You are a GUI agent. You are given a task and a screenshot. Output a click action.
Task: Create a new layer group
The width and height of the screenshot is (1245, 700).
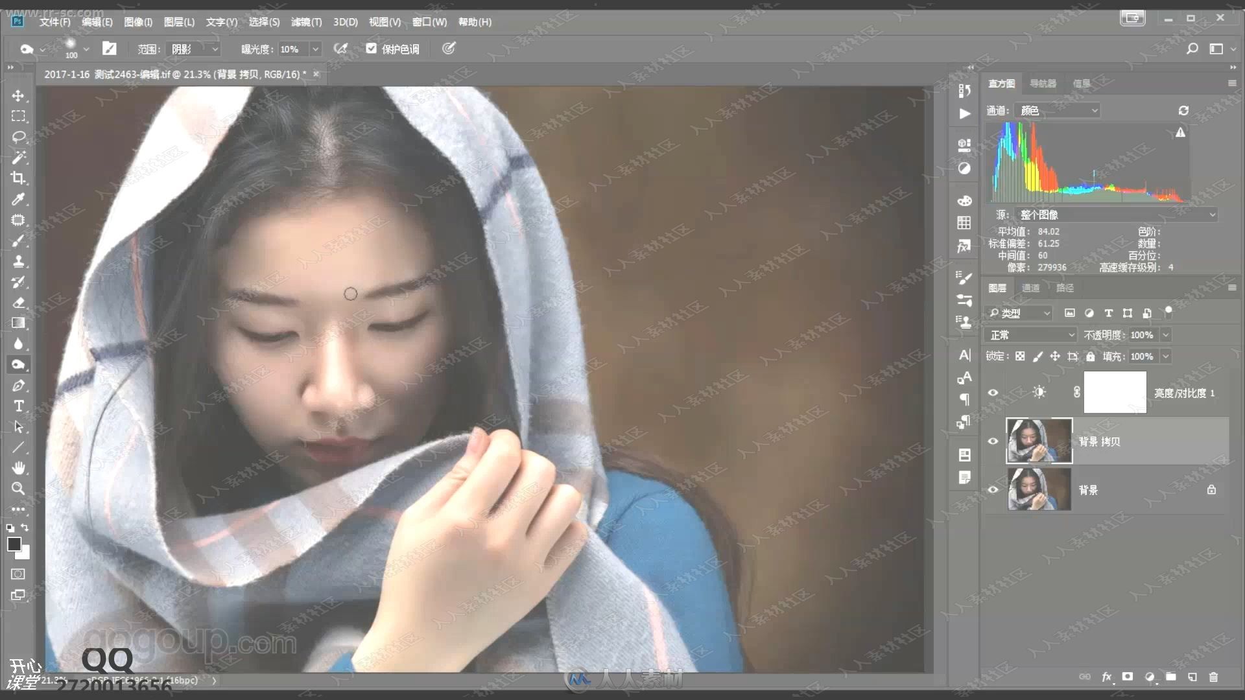click(1170, 677)
